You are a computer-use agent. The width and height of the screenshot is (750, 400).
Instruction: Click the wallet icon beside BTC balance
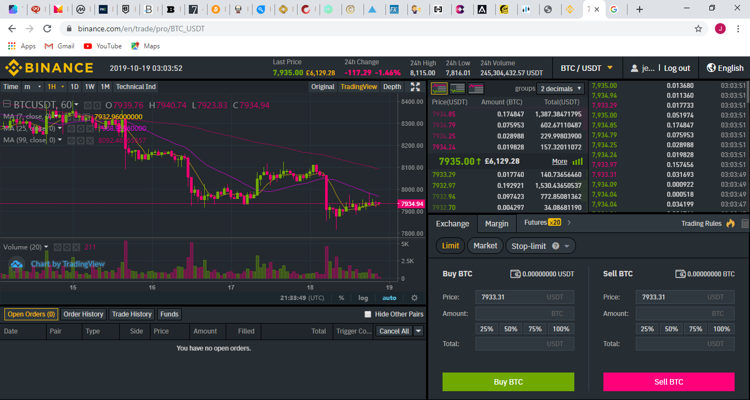[681, 274]
